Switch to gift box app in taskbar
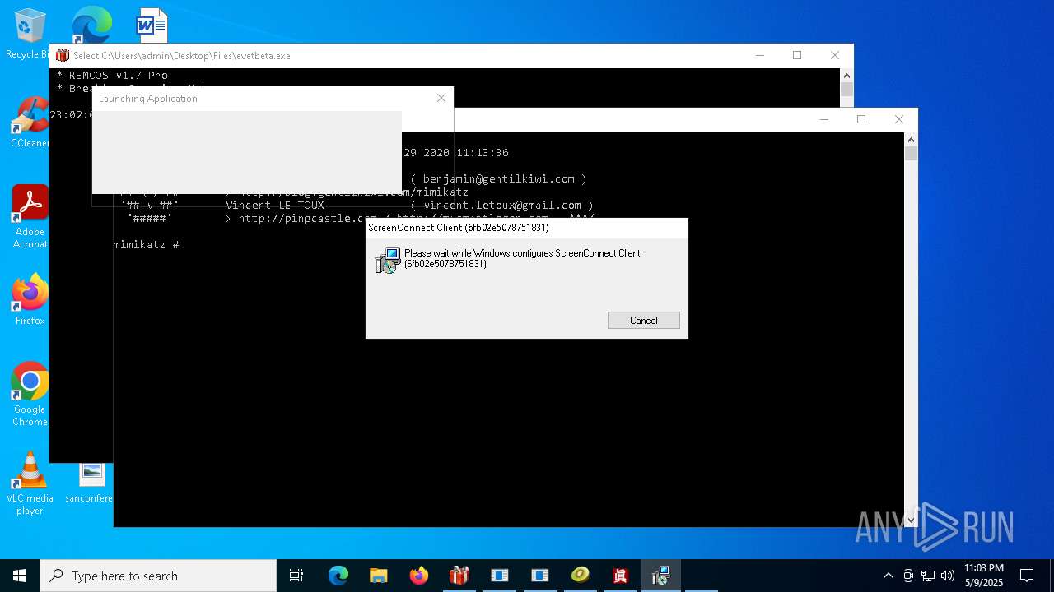This screenshot has height=592, width=1054. [x=459, y=576]
